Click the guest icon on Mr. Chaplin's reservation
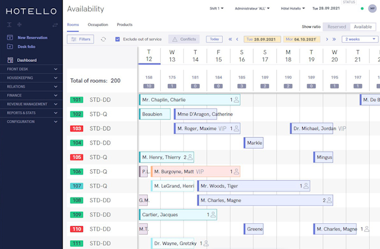This screenshot has width=380, height=249. point(236,100)
